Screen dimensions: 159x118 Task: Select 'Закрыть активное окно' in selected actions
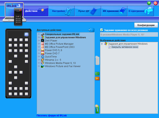pyautogui.click(x=125, y=47)
